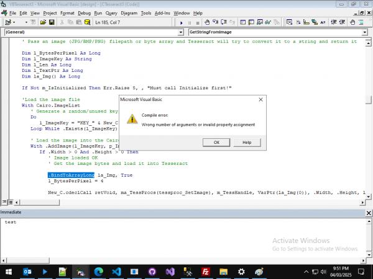Click code window vertical scroll up arrow
373x279 pixels.
click(368, 43)
